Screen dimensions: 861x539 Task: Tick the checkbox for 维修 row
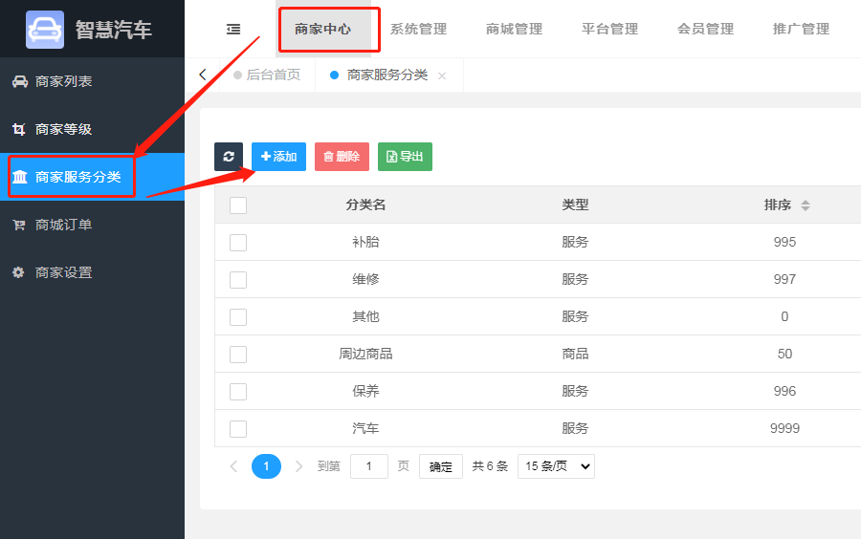click(x=238, y=280)
